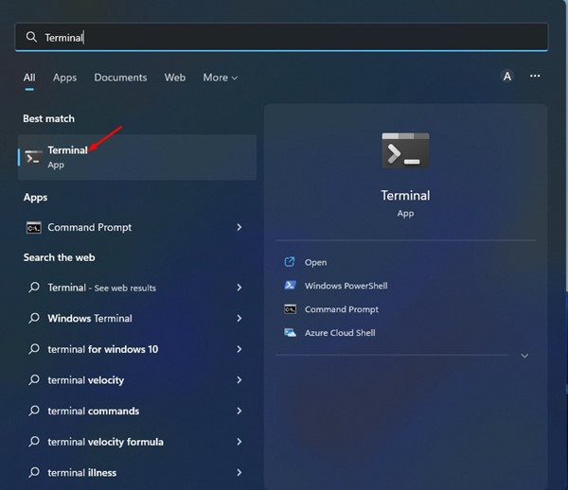The height and width of the screenshot is (490, 568).
Task: Expand chevron for 'Terminal - See web results'
Action: coord(240,288)
